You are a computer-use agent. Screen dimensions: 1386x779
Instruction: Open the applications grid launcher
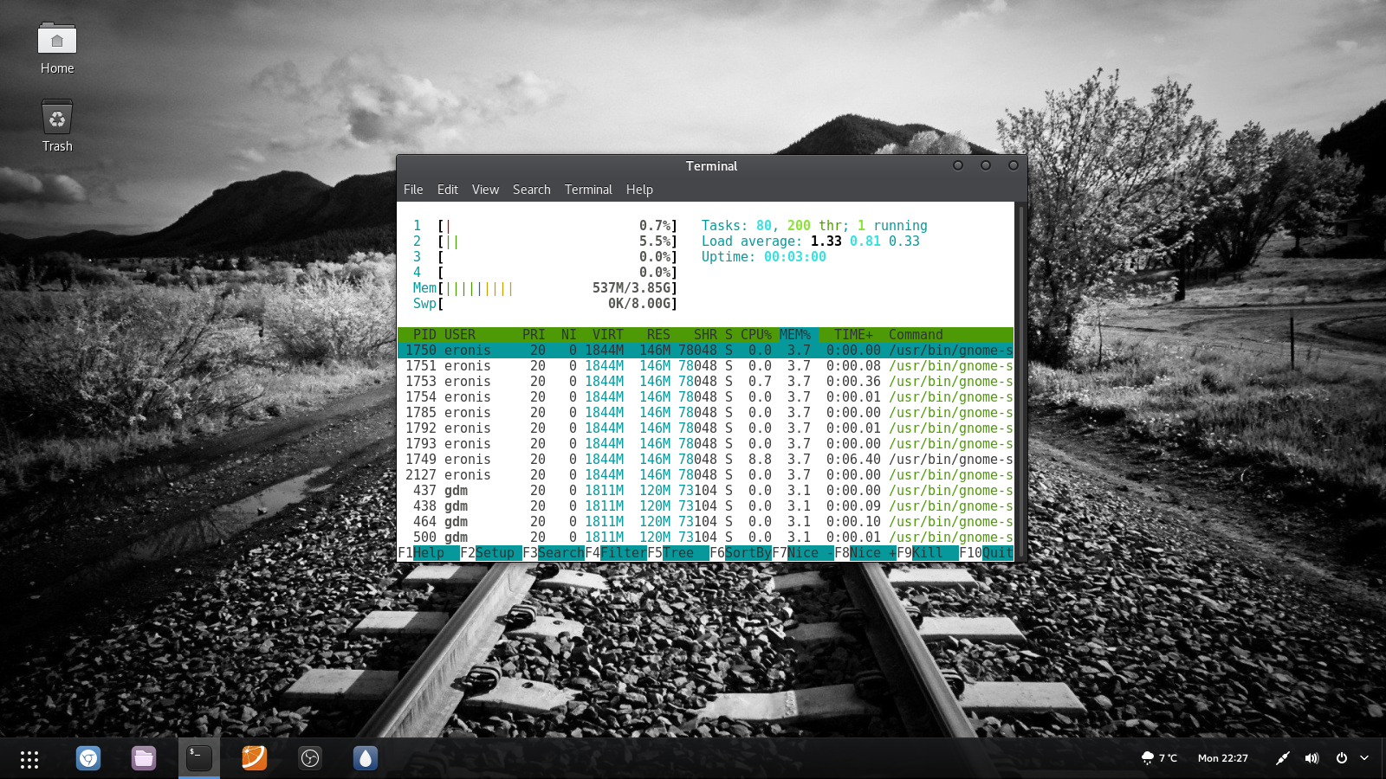(29, 759)
